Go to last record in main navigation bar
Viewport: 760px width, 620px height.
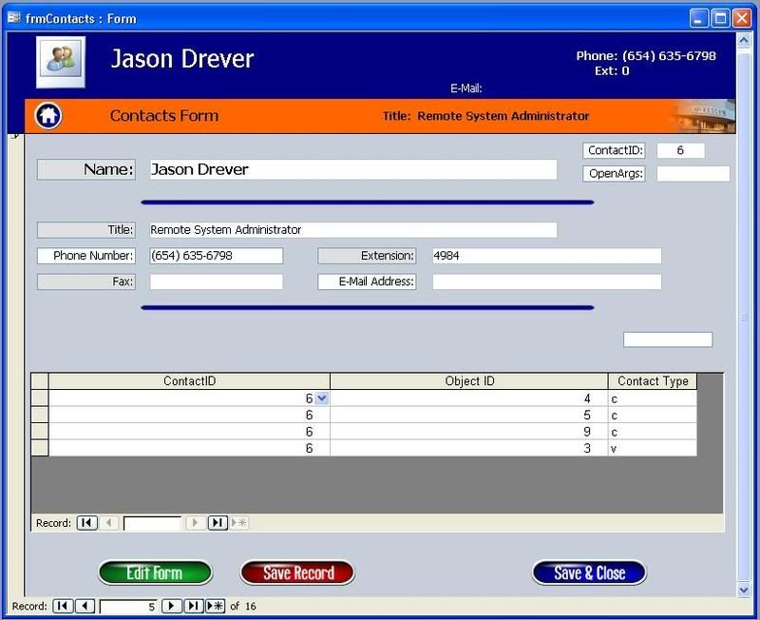click(x=193, y=606)
